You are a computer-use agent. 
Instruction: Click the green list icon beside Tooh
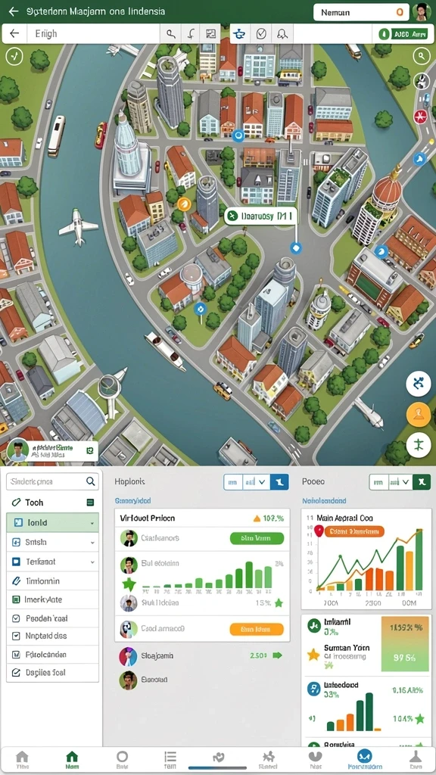click(91, 503)
